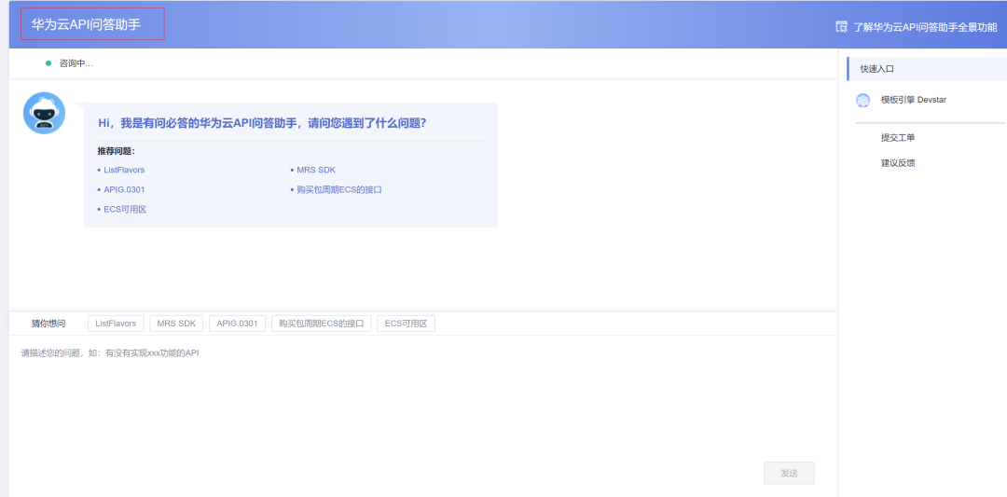The height and width of the screenshot is (497, 1007).
Task: Click the robot assistant avatar
Action: pyautogui.click(x=45, y=113)
